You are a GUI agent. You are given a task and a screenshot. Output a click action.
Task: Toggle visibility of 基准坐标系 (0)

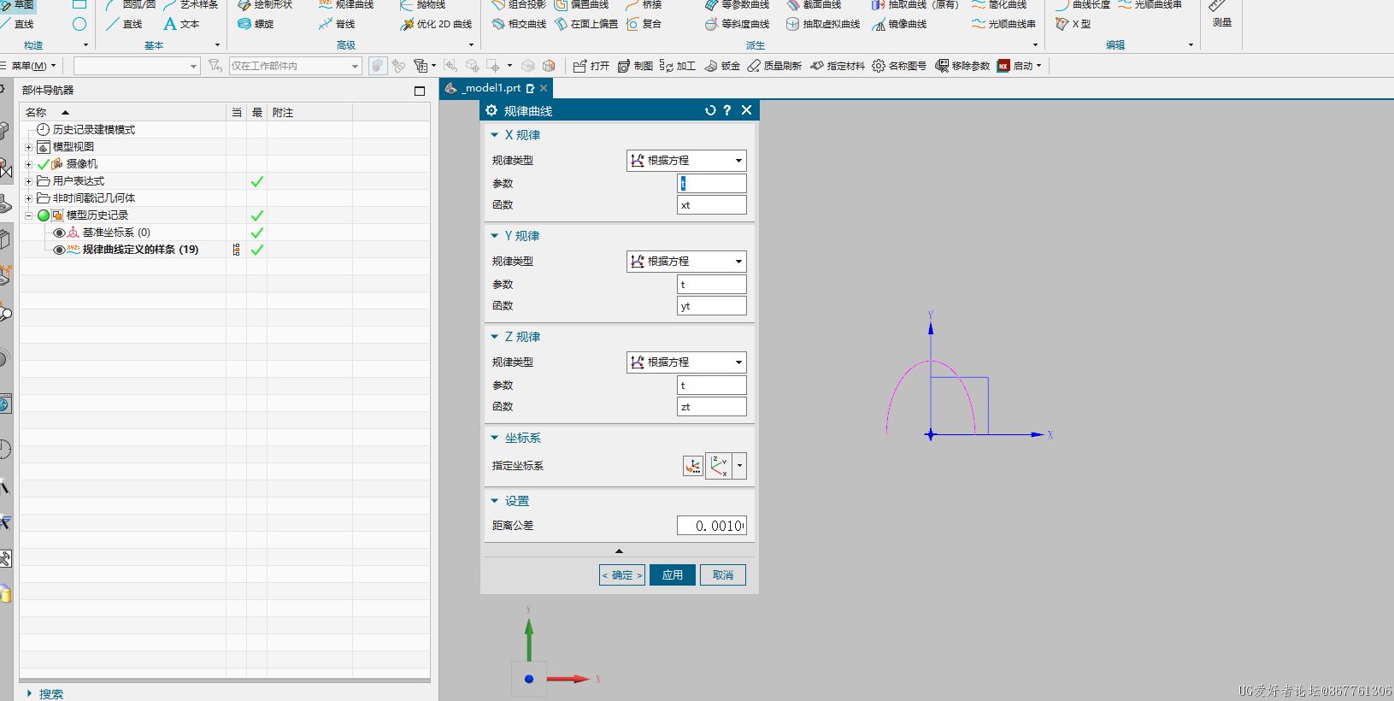pos(59,233)
